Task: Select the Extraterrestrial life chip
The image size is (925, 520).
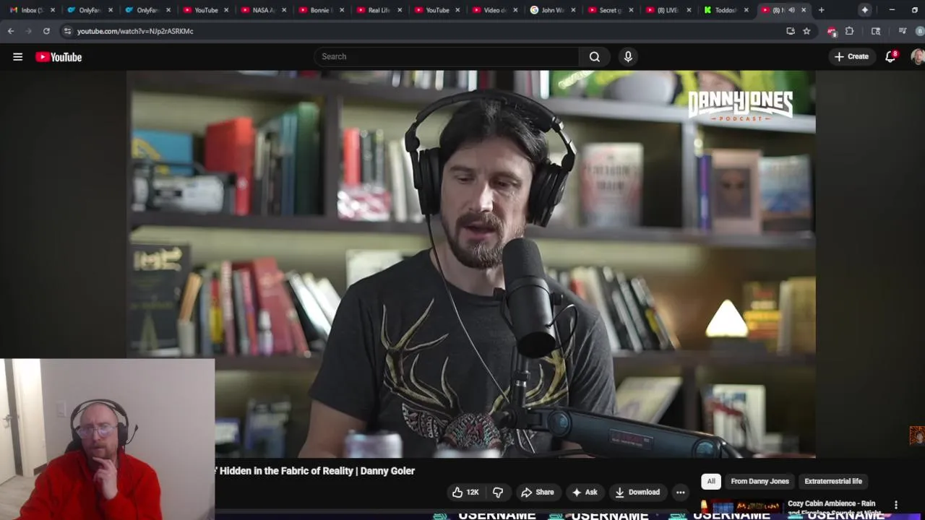Action: (833, 481)
